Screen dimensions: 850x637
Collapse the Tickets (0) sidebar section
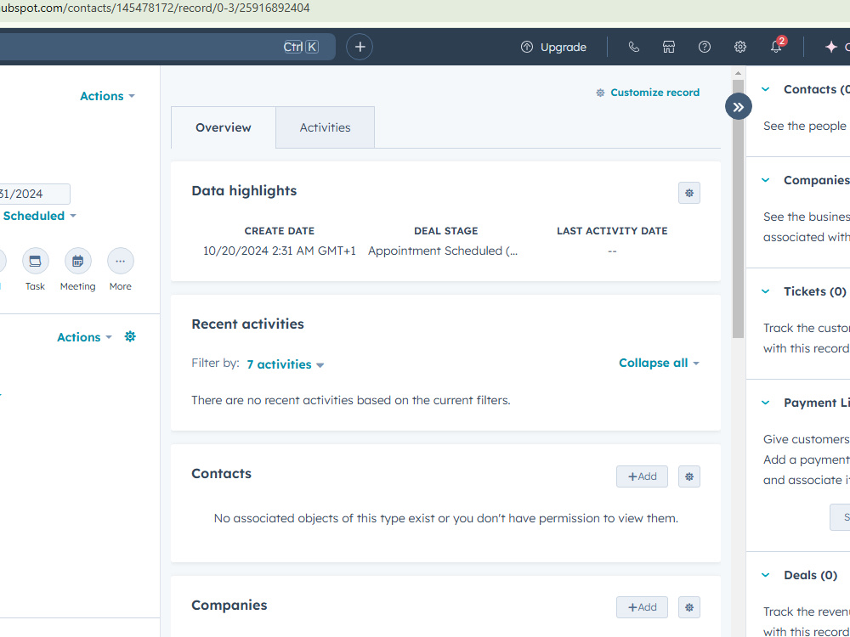(766, 291)
